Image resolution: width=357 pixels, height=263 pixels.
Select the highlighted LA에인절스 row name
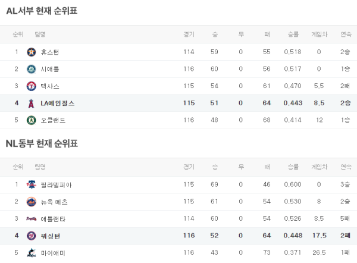57,103
